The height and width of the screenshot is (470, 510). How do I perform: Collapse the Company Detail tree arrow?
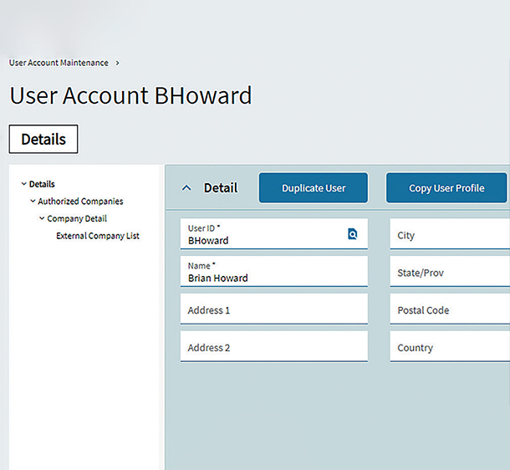pyautogui.click(x=42, y=219)
